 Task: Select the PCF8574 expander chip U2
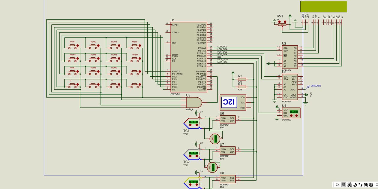(290, 57)
